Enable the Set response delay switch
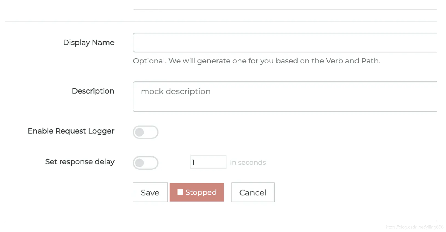The height and width of the screenshot is (232, 446). tap(145, 163)
